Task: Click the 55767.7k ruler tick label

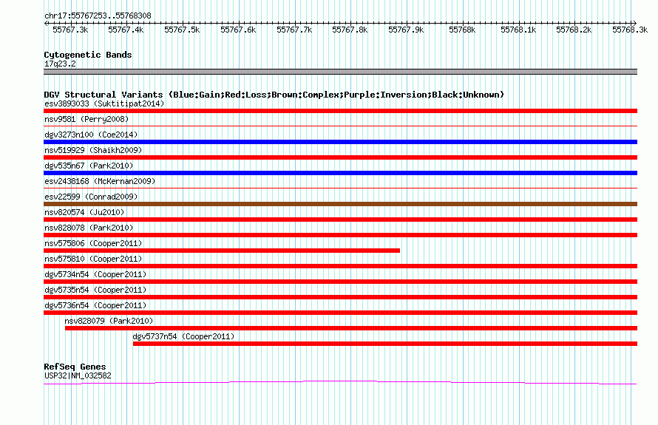Action: click(294, 30)
